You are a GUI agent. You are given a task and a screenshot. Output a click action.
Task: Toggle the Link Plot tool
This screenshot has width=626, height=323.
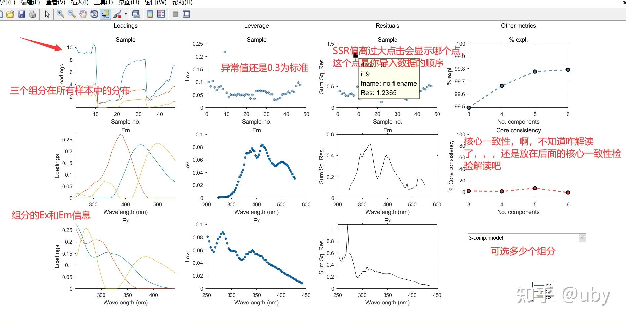click(x=136, y=14)
